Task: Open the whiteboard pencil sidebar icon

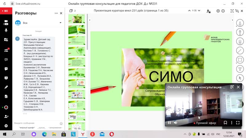Action: 6,87
